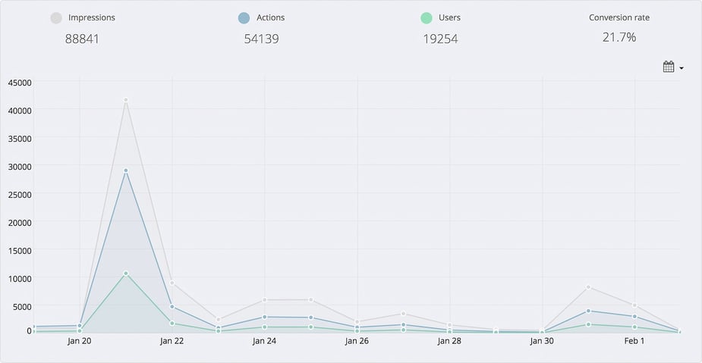Expand the dropdown arrow beside the calendar

682,68
